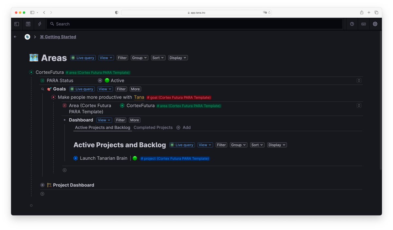Screen dimensions: 393x230
Task: Click the Area field red icon
Action: click(65, 106)
